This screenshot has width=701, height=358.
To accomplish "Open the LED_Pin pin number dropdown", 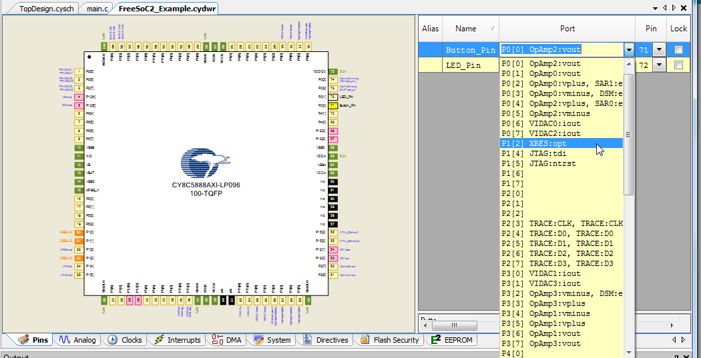I will [659, 65].
